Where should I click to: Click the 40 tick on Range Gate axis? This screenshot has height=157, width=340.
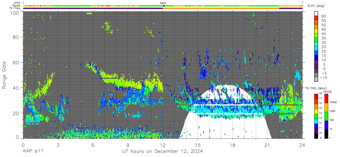pyautogui.click(x=16, y=88)
